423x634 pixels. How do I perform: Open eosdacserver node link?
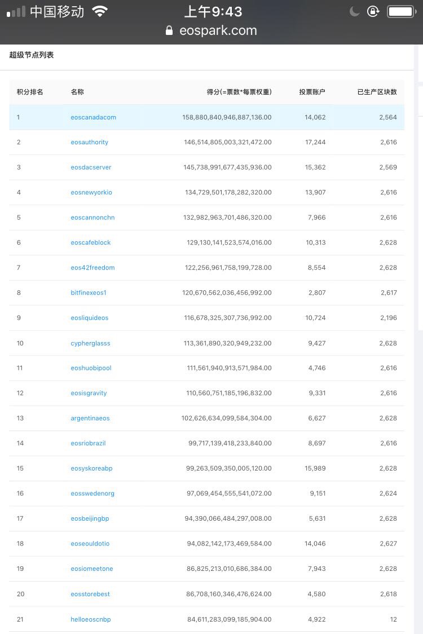click(x=91, y=167)
